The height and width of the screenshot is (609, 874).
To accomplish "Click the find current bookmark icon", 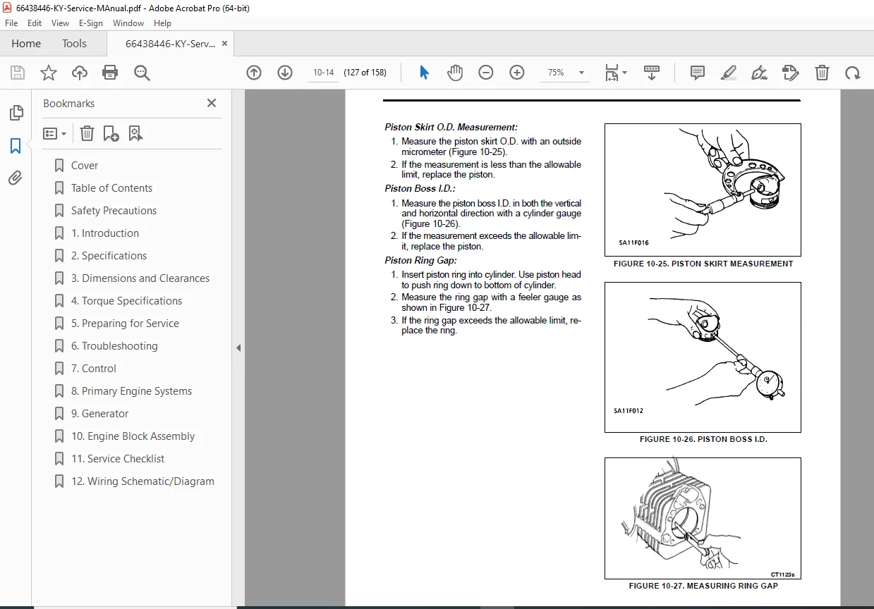I will [x=136, y=133].
